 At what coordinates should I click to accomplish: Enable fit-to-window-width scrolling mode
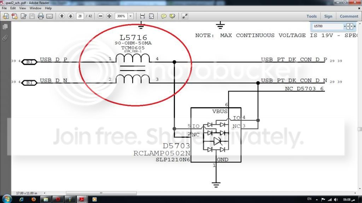pyautogui.click(x=142, y=16)
